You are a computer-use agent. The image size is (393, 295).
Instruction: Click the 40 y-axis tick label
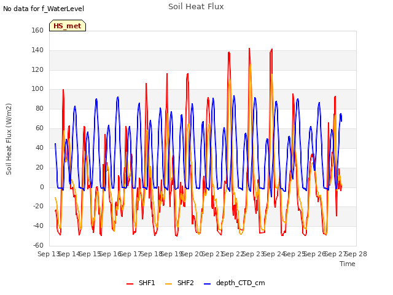tap(39, 147)
